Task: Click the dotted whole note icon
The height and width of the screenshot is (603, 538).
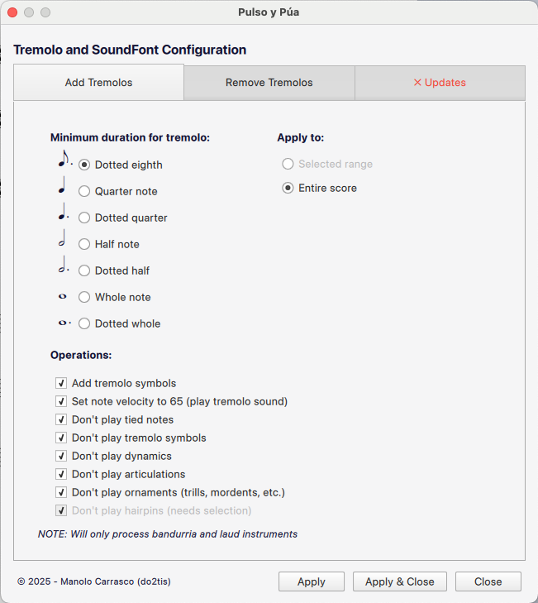Action: click(64, 323)
